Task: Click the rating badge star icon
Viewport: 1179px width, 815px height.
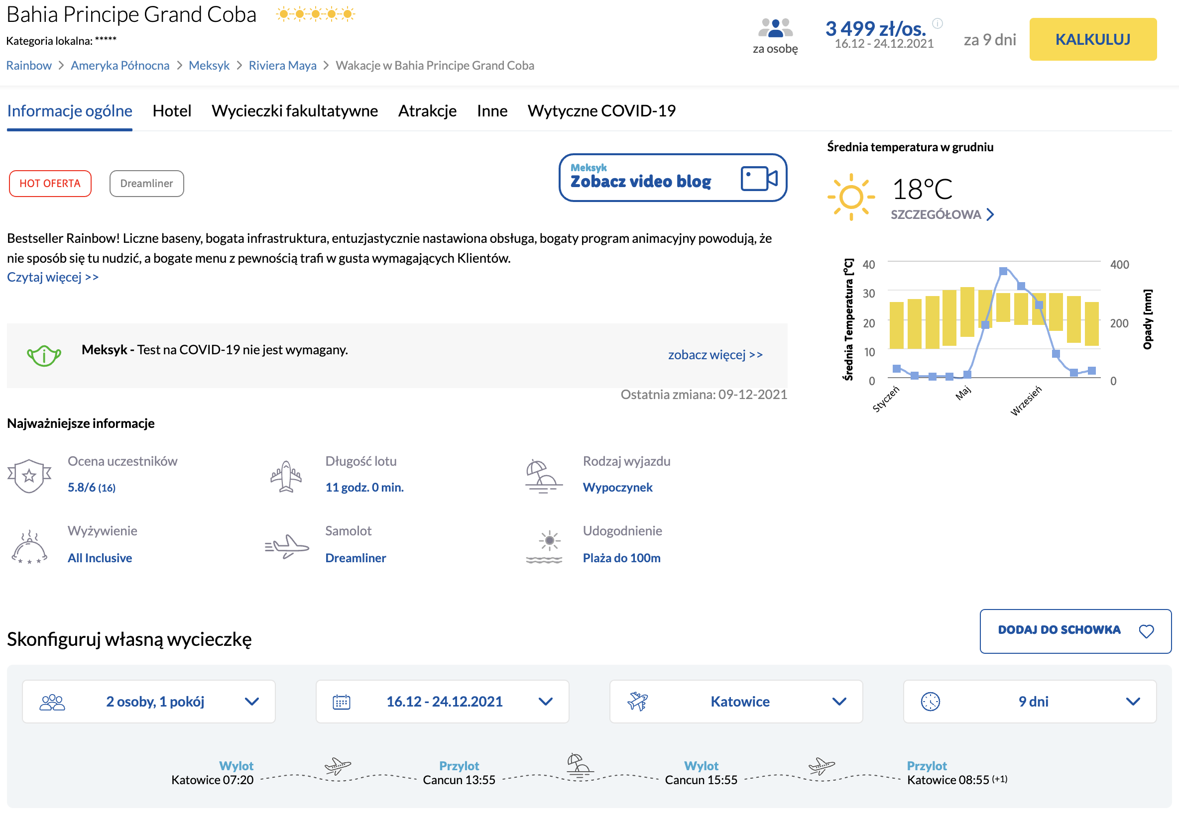Action: tap(29, 476)
